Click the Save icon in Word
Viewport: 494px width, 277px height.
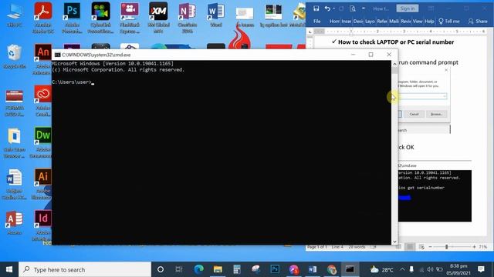(316, 8)
